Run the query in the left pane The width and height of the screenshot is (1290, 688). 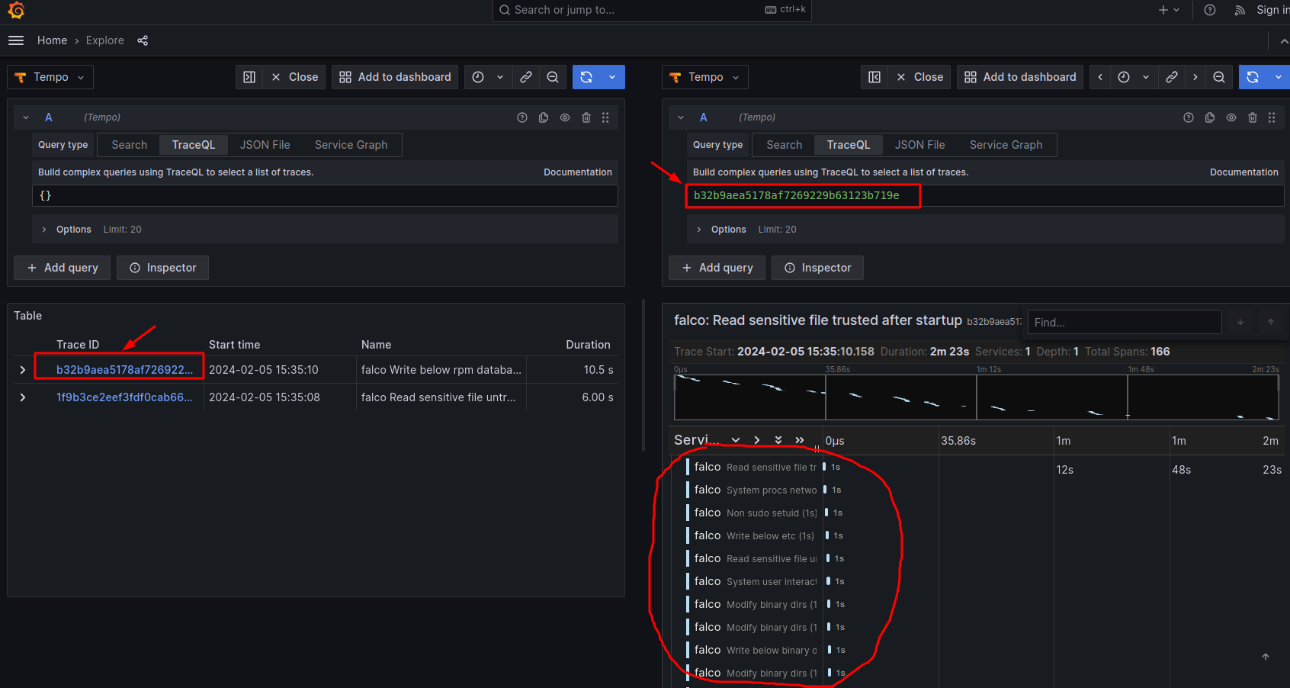(x=586, y=77)
